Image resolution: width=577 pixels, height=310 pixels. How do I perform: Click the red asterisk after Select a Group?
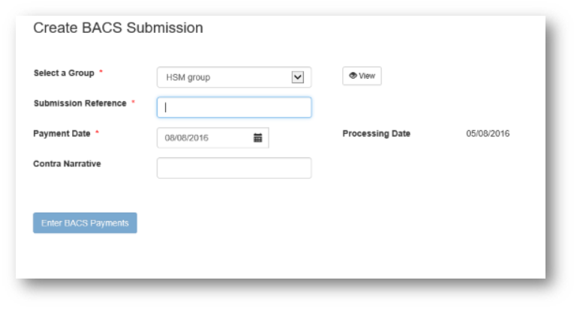(101, 73)
